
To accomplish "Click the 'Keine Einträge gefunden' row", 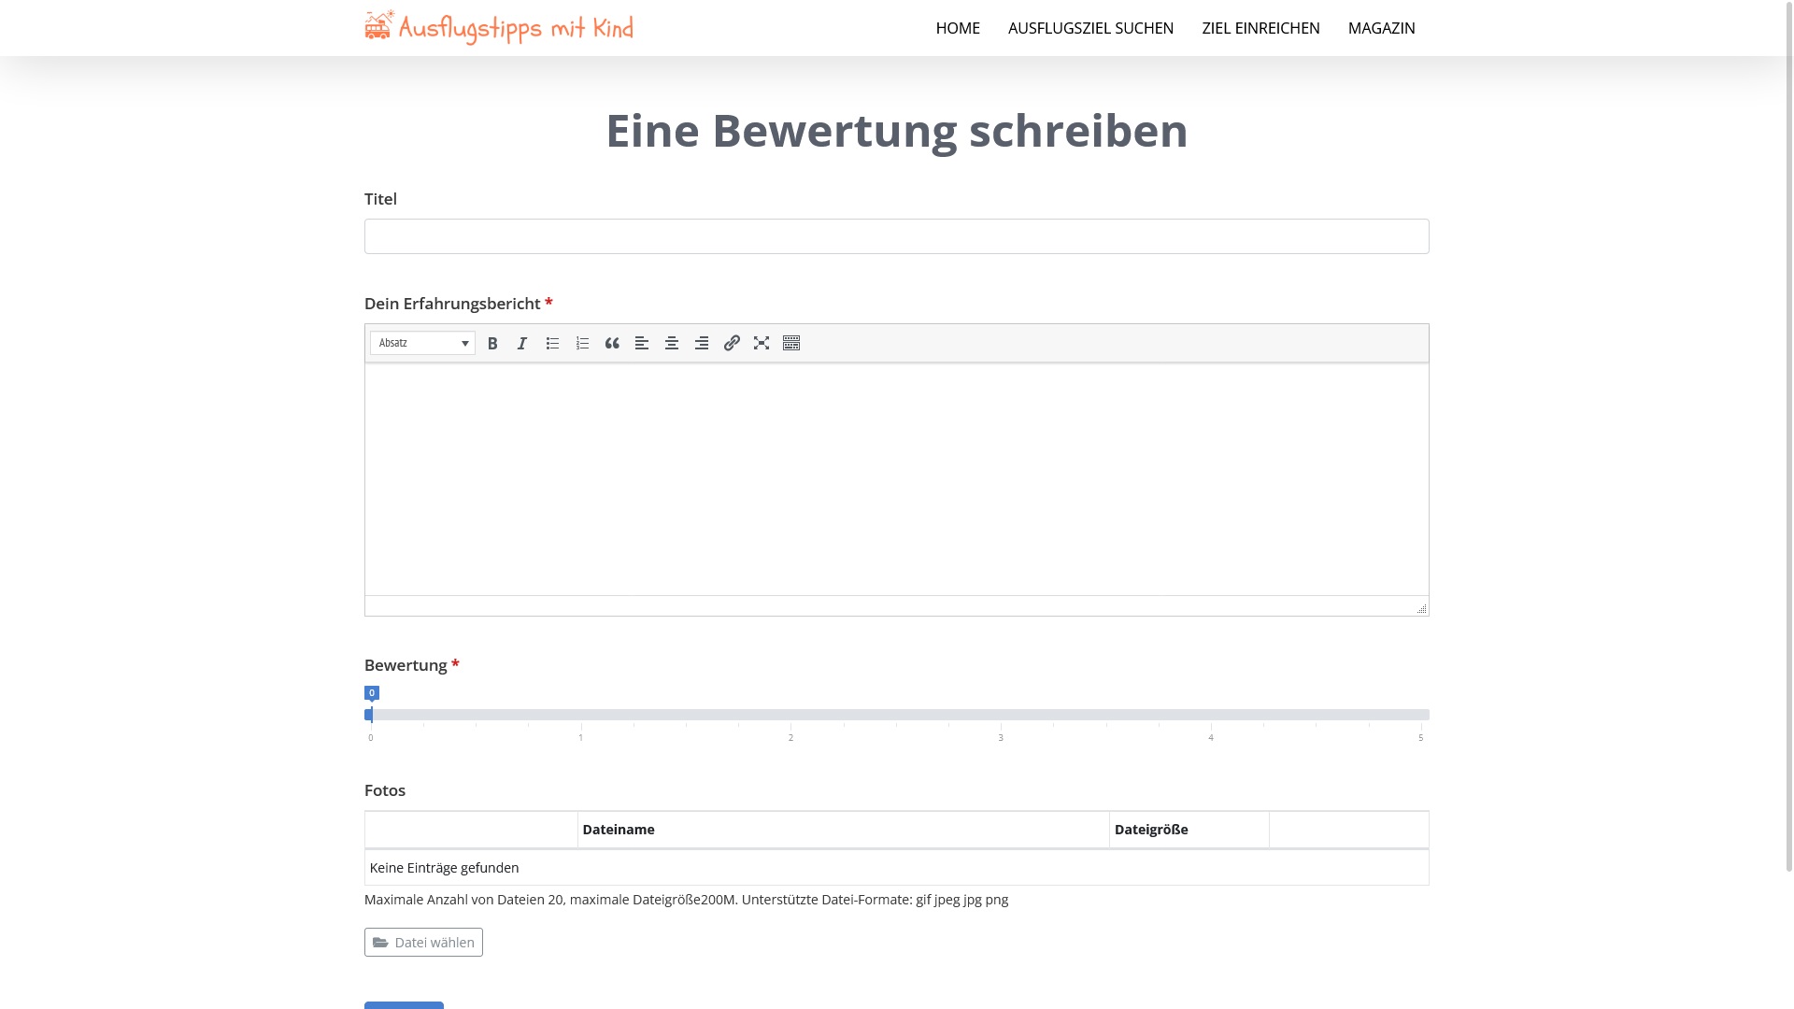I will click(897, 868).
